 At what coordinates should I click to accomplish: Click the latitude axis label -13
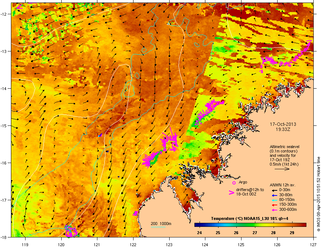click(4, 51)
